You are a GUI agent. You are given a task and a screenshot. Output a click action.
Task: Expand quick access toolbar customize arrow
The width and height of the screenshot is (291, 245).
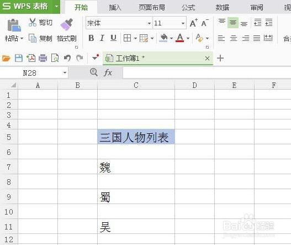[x=96, y=58]
